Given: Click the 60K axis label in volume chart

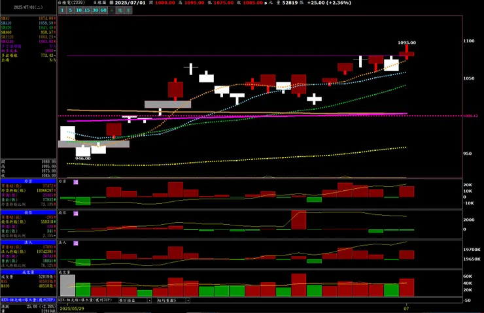Looking at the screenshot, I should pyautogui.click(x=468, y=276).
